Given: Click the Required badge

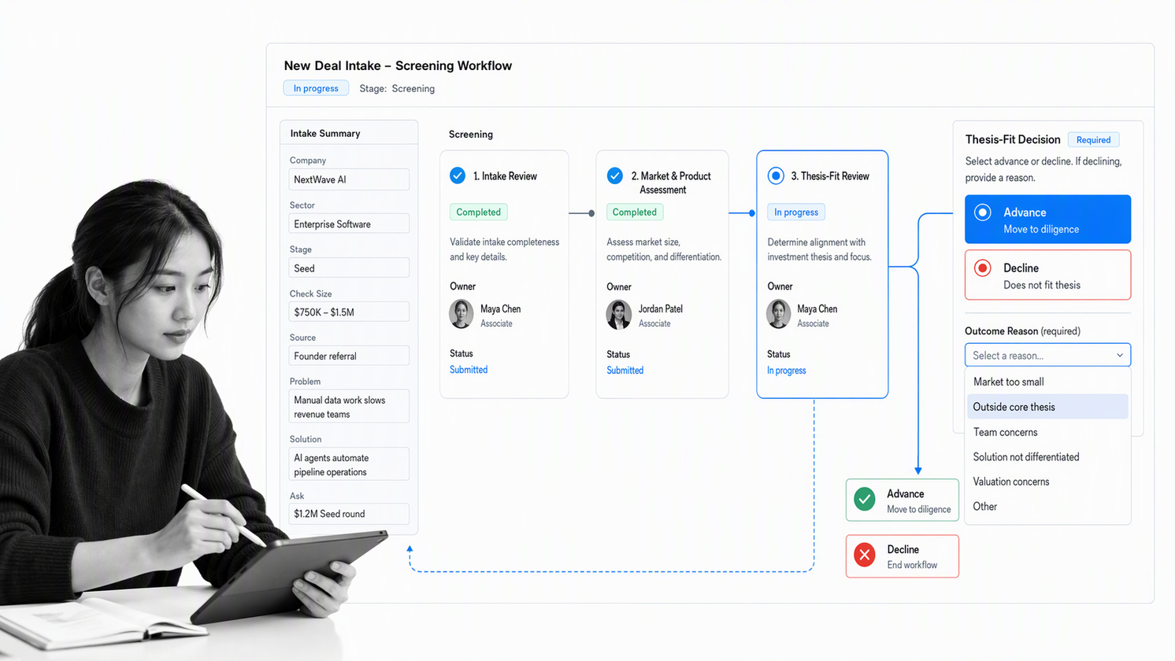Looking at the screenshot, I should [1093, 140].
